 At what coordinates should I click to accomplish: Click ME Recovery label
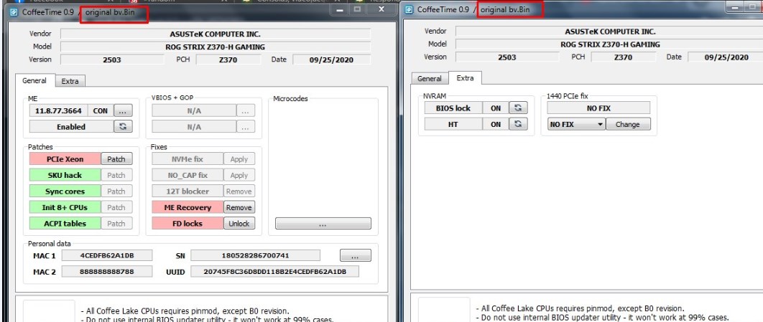point(188,207)
